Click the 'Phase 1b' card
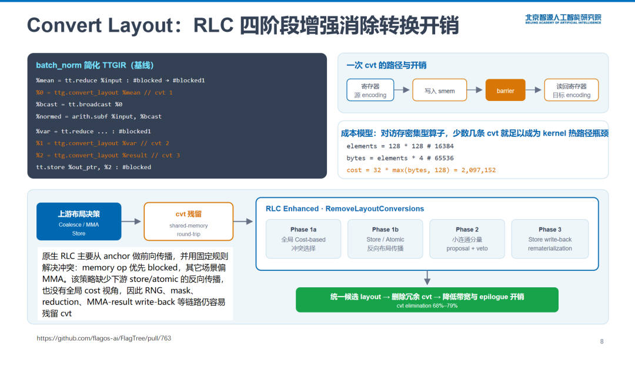Screen dimensions: 635x366 (x=385, y=239)
